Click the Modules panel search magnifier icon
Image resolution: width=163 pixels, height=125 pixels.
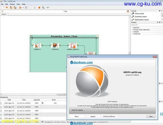point(158,22)
